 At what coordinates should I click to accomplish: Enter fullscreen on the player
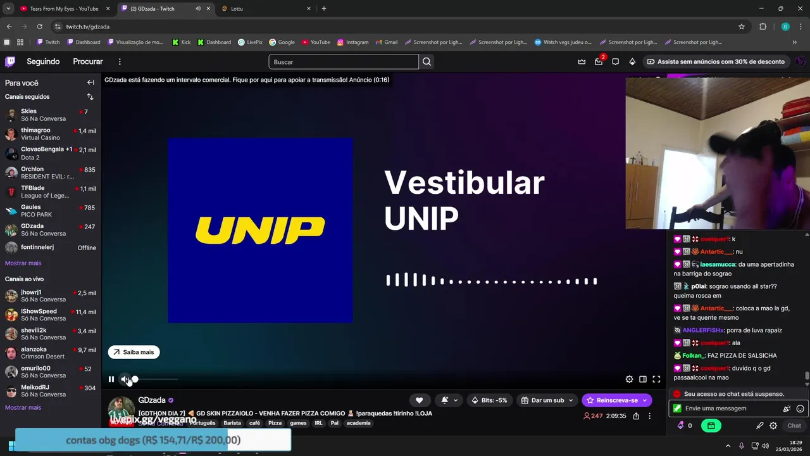point(656,379)
